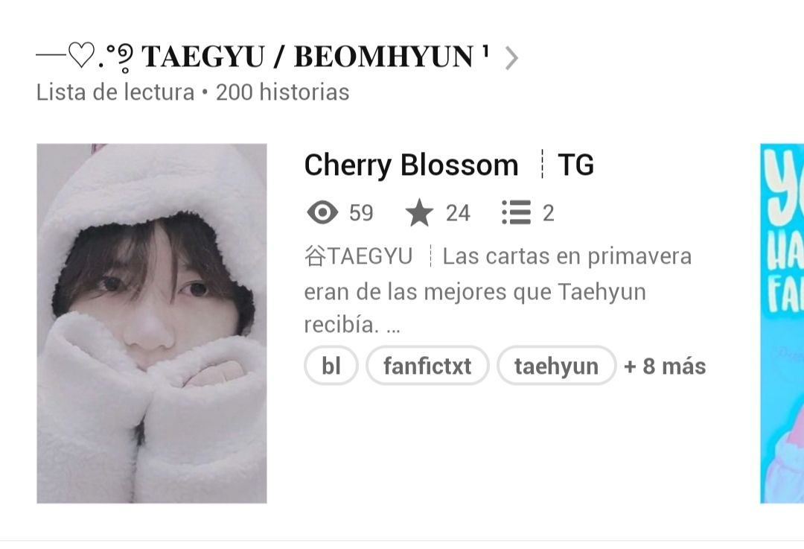
Task: Click the chapters list icon
Action: click(516, 212)
